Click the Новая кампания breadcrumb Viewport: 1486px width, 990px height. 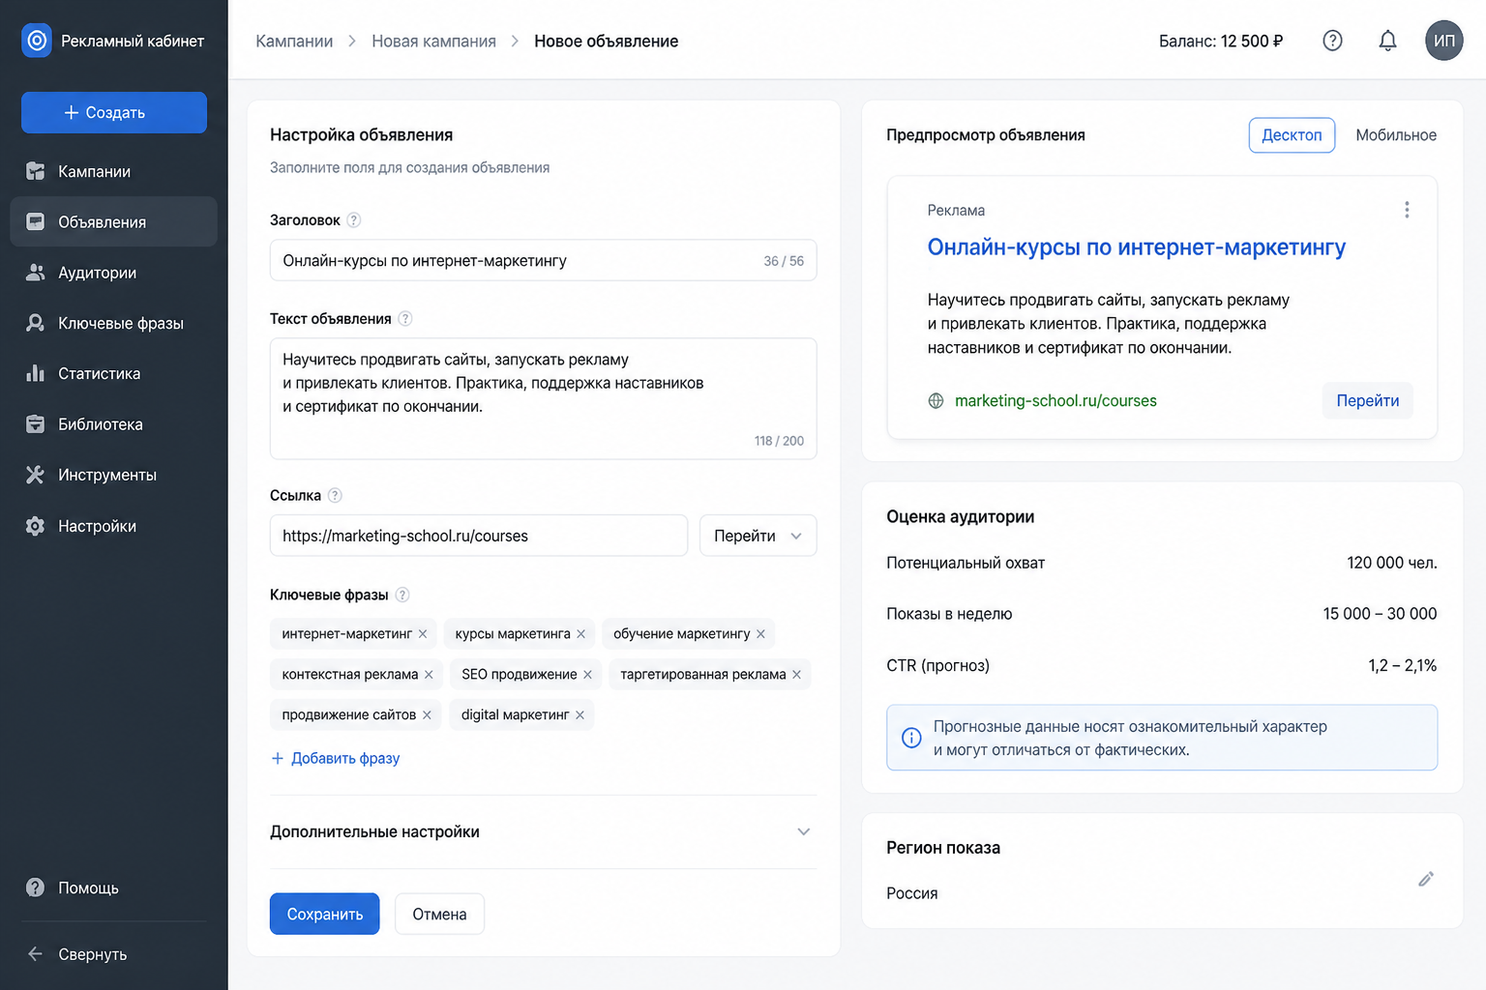433,42
